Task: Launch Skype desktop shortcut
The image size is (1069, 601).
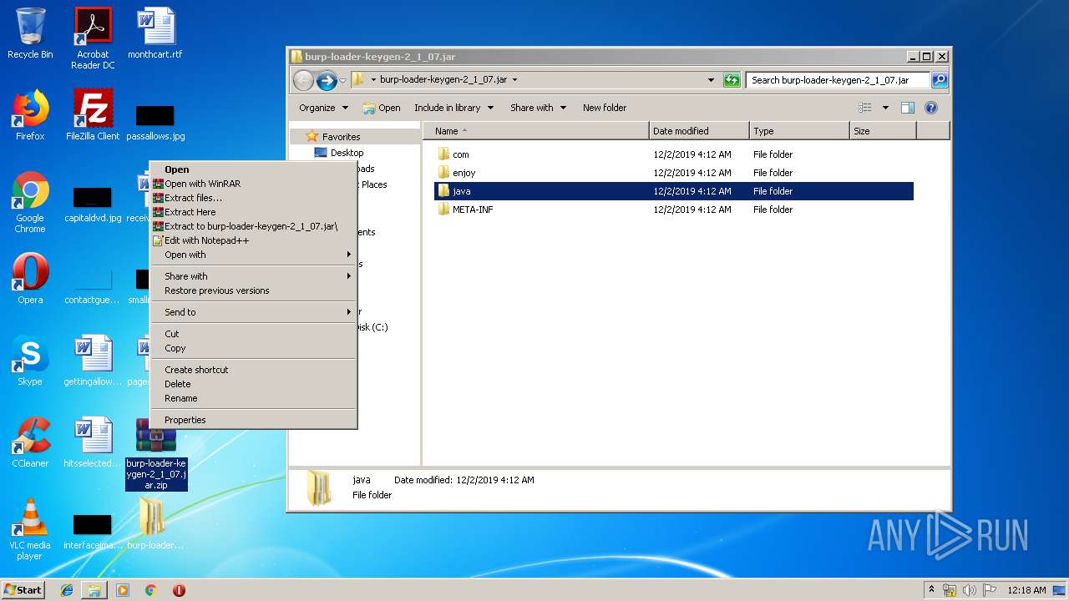Action: pyautogui.click(x=30, y=360)
